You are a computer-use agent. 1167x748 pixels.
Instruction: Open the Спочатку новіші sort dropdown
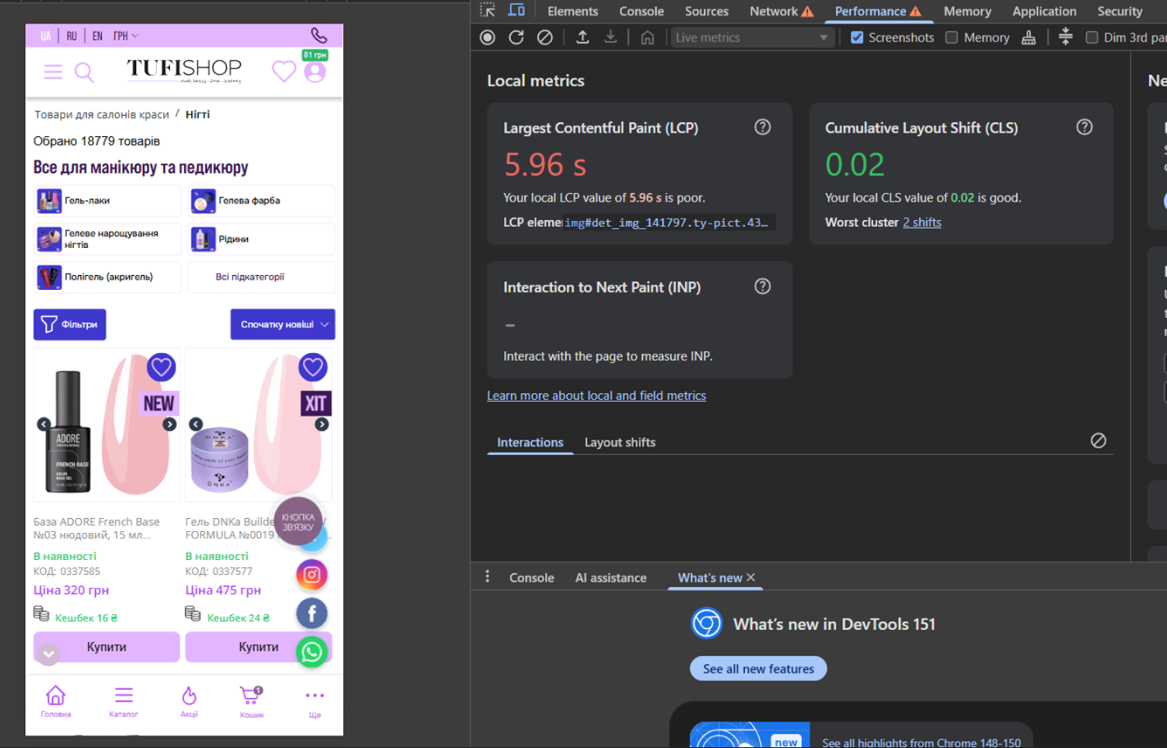pyautogui.click(x=283, y=324)
